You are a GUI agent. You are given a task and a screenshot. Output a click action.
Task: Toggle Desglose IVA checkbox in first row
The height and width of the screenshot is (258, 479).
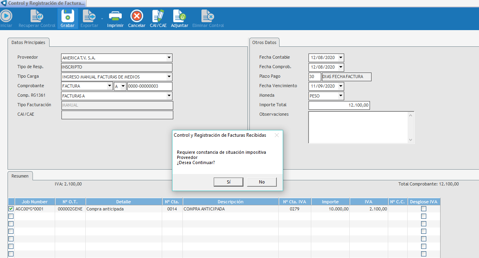click(423, 209)
